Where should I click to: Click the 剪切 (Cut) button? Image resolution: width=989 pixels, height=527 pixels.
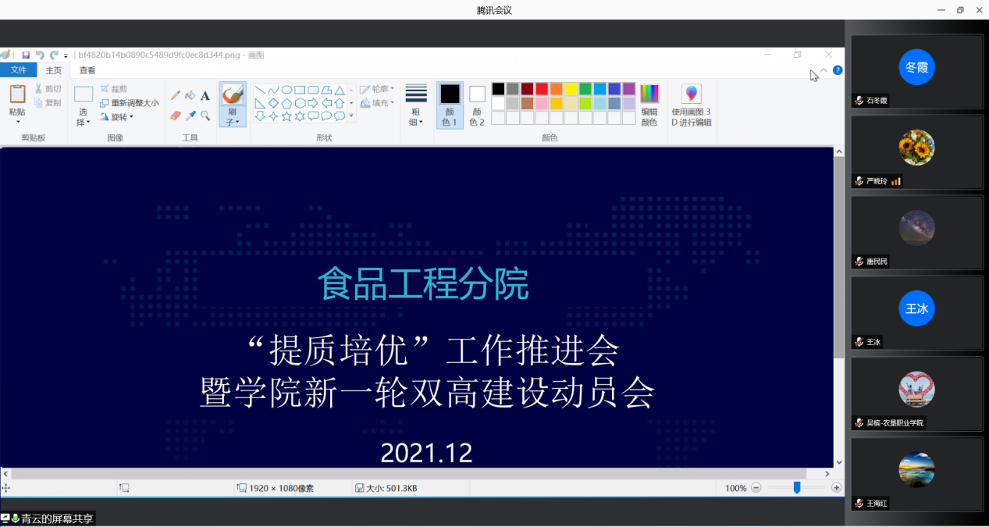48,89
